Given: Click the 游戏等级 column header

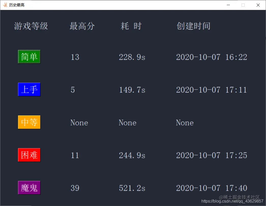Looking at the screenshot, I should [31, 26].
